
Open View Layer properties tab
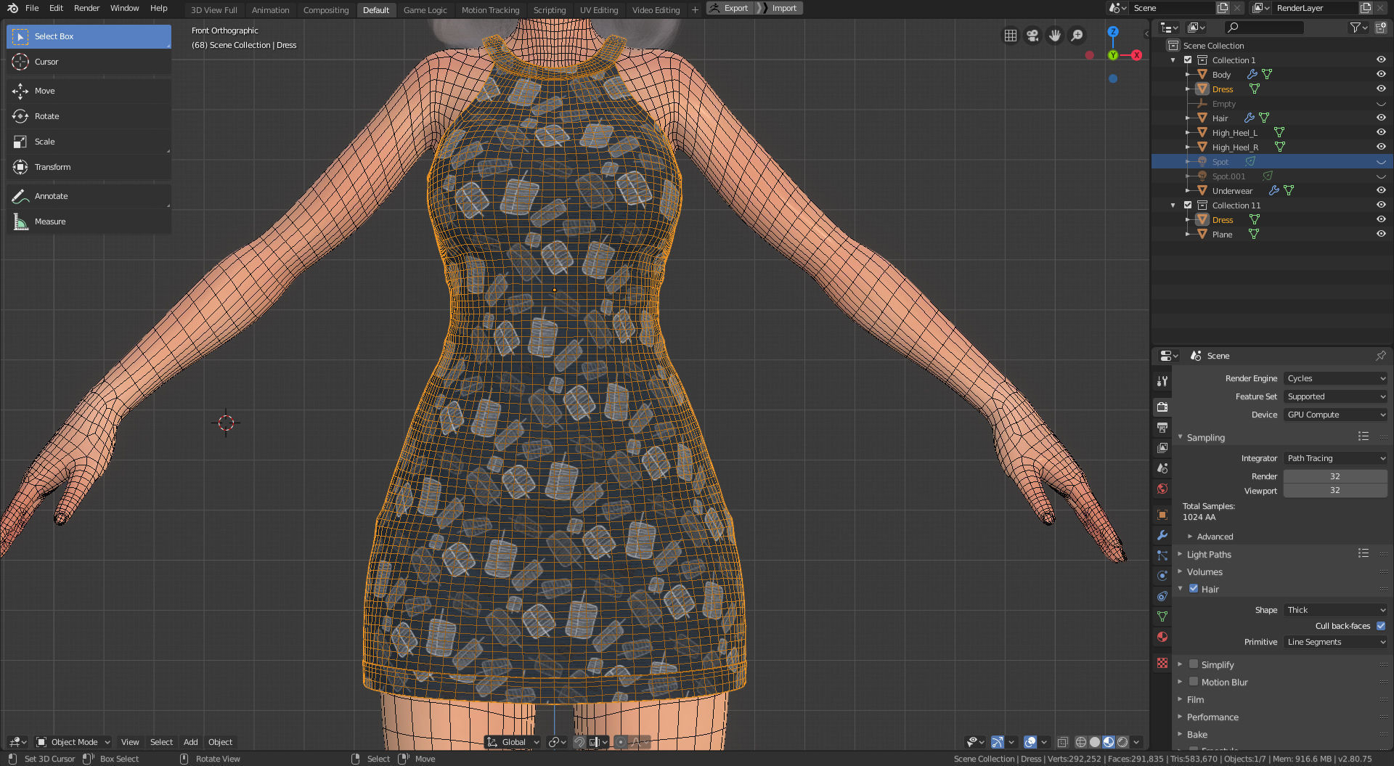click(1162, 448)
